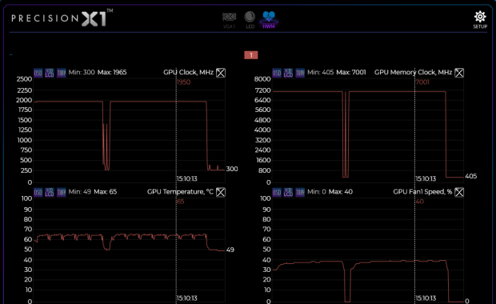Toggle KB LCD for GPU Fan1 Speed graph
The width and height of the screenshot is (496, 304).
click(x=288, y=192)
